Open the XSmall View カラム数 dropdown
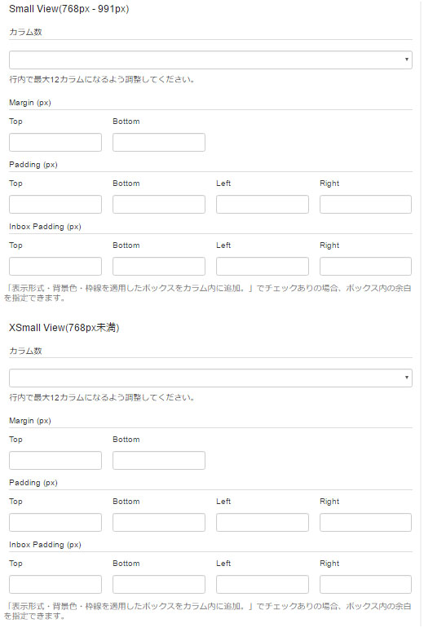The image size is (424, 628). click(210, 378)
